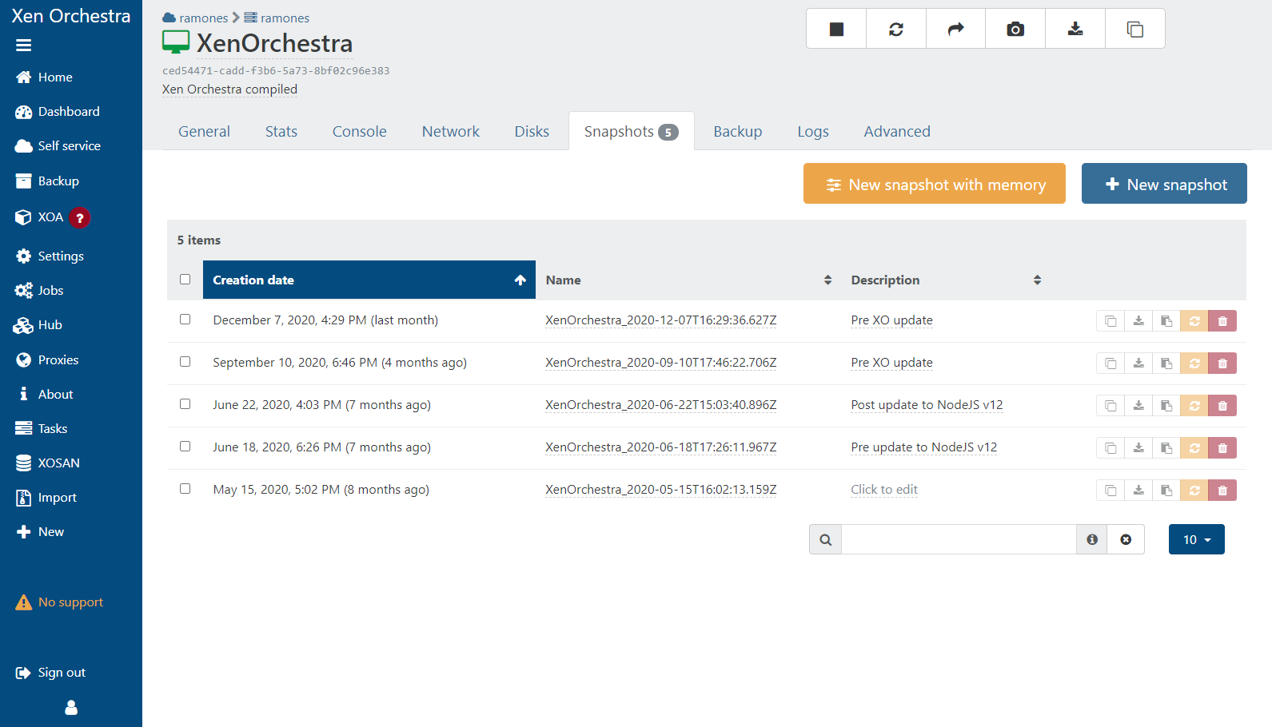Check the June 22, 2020 snapshot row

pos(185,404)
